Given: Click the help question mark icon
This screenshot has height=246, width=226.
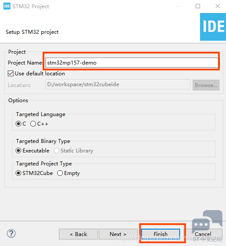Looking at the screenshot, I should tap(11, 233).
